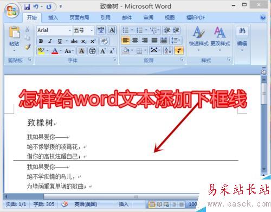Open the 福昕PDF ribbon tab

click(196, 17)
